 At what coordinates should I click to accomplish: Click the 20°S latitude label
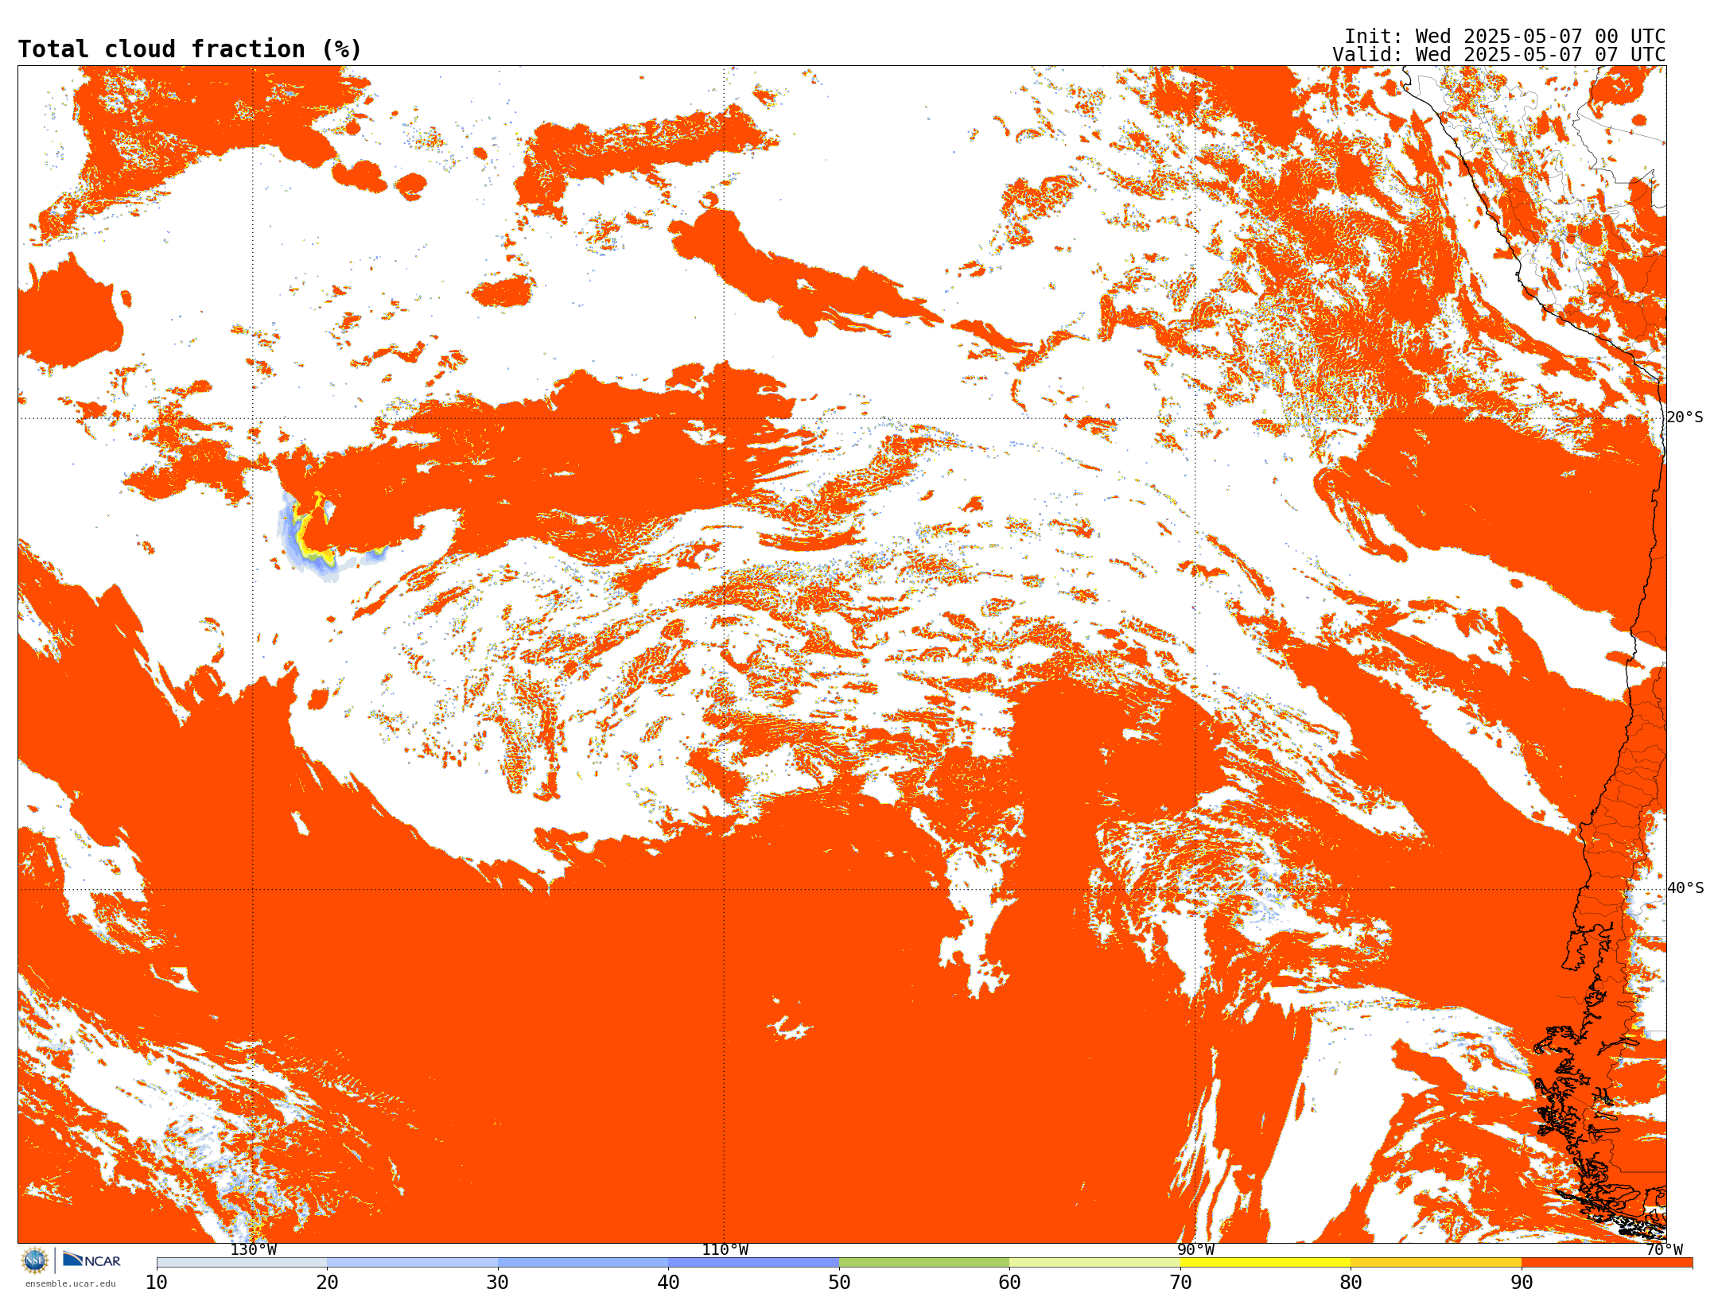(x=1685, y=417)
